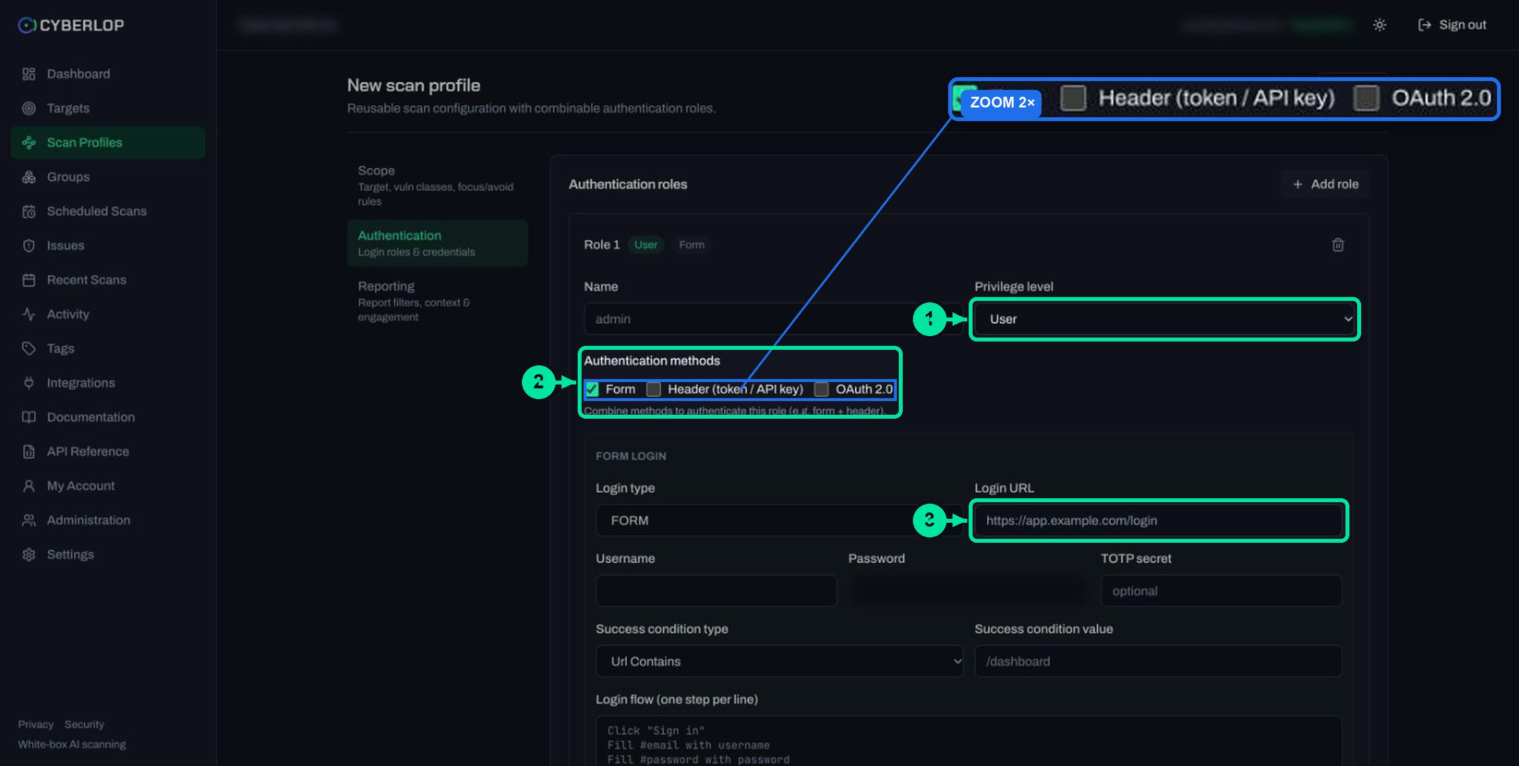Uncheck the Form authentication method
Image resolution: width=1519 pixels, height=766 pixels.
[x=592, y=389]
